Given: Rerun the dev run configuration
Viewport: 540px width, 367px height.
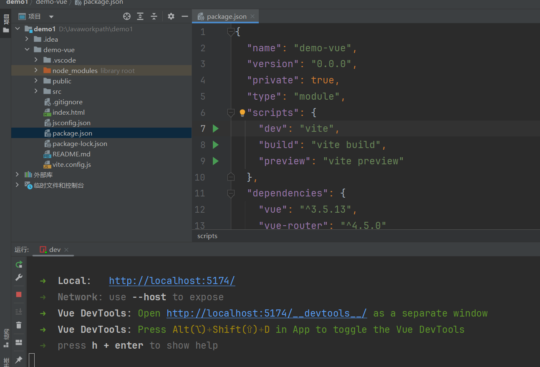Looking at the screenshot, I should click(18, 264).
